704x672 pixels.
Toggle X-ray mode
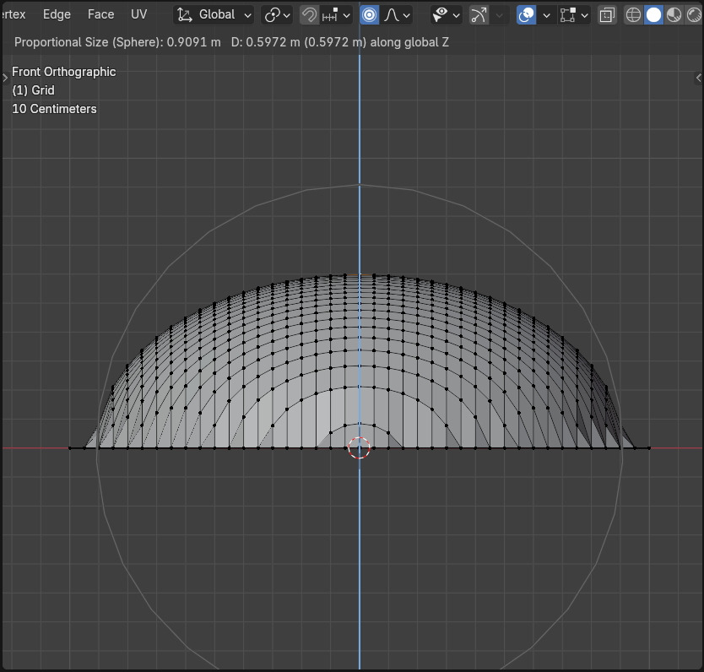(x=606, y=14)
